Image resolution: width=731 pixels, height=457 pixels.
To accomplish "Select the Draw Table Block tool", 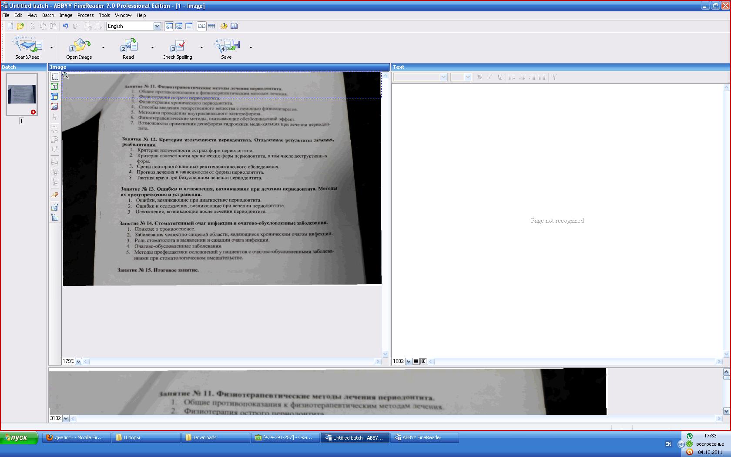I will (x=55, y=97).
